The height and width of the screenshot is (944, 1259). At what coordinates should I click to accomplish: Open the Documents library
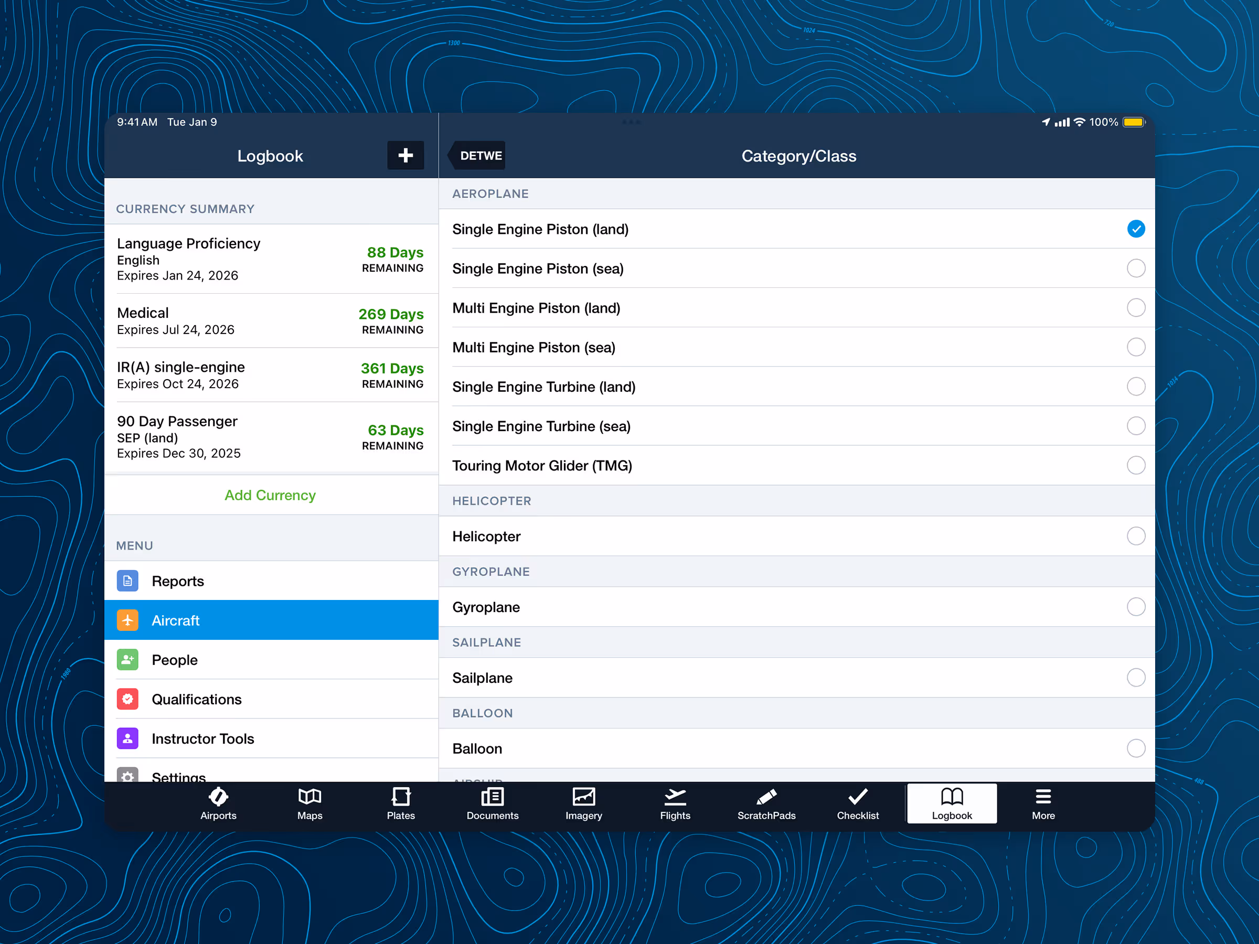coord(493,803)
